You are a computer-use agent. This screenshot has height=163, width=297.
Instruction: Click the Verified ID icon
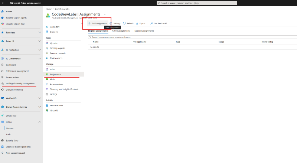tap(3, 98)
